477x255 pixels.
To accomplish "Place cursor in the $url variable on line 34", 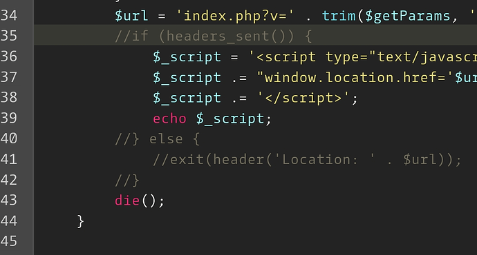I will tap(131, 16).
